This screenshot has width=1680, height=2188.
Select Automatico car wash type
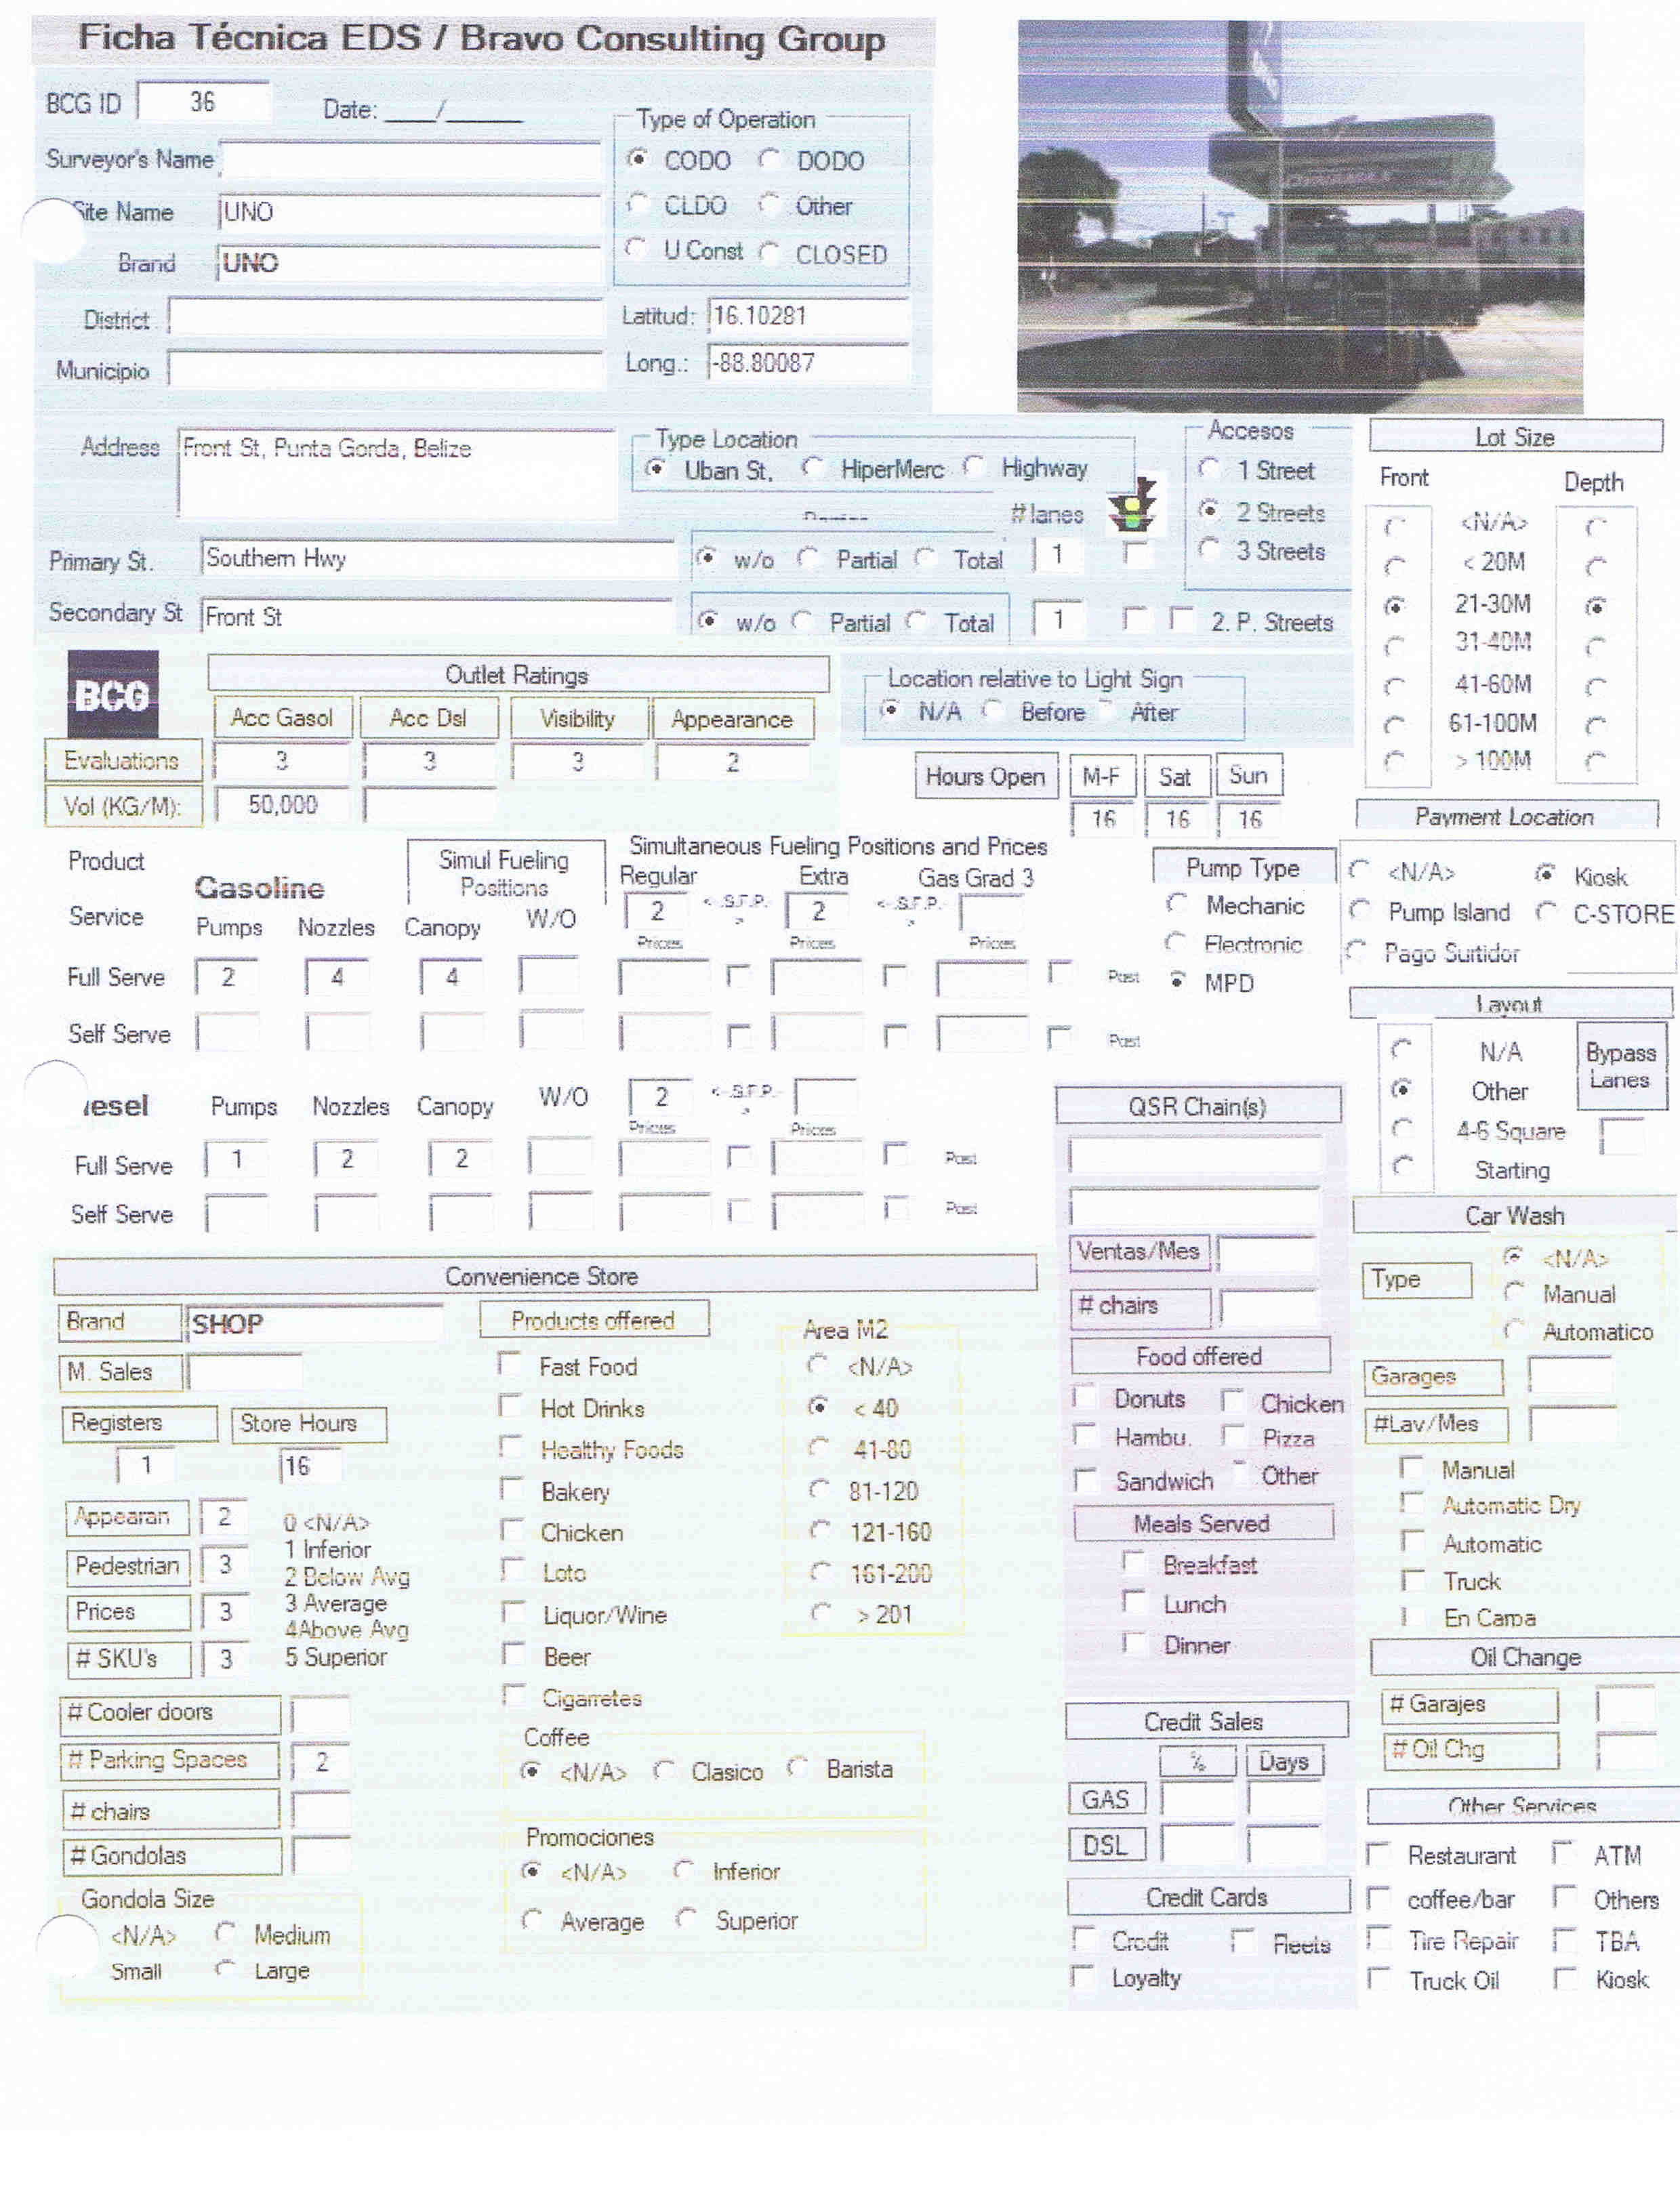pos(1514,1330)
